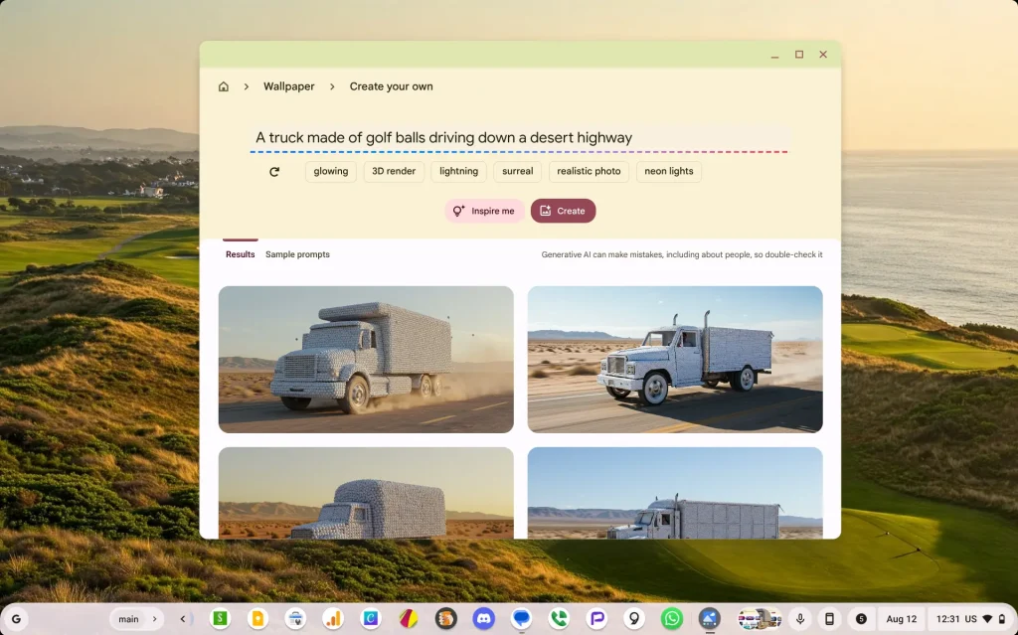The height and width of the screenshot is (635, 1018).
Task: Toggle the 'glowing' style chip
Action: pos(331,172)
